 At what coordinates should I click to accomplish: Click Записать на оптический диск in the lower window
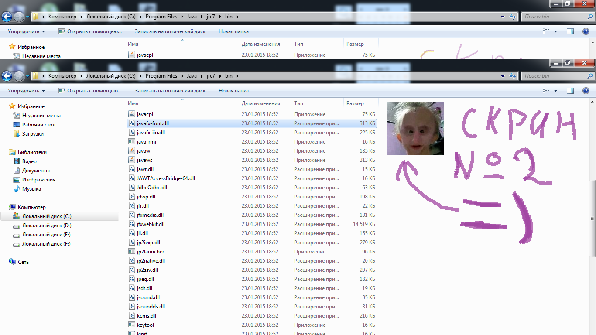tap(170, 91)
